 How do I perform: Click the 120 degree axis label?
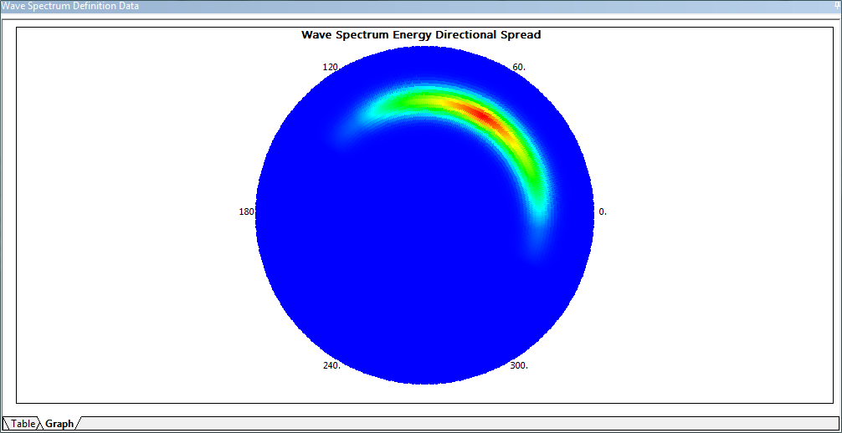(x=330, y=67)
